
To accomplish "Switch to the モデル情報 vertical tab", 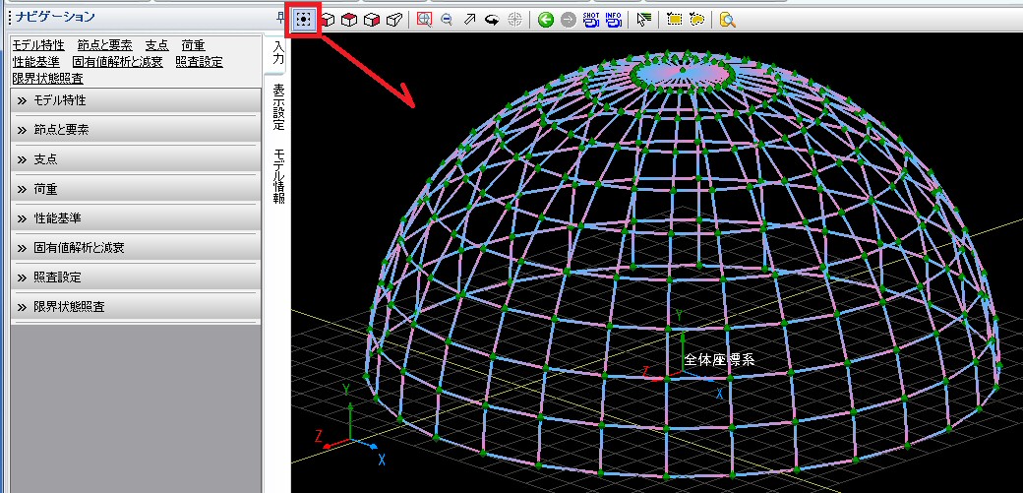I will coord(278,176).
